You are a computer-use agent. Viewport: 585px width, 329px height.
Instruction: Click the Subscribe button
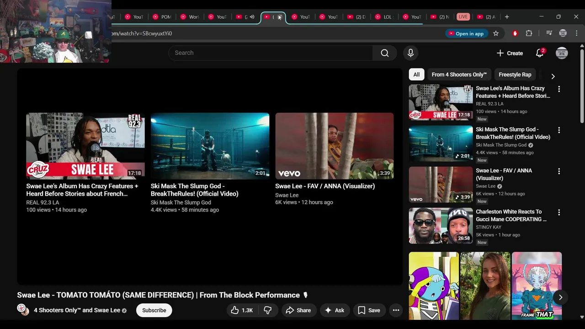[x=154, y=310]
